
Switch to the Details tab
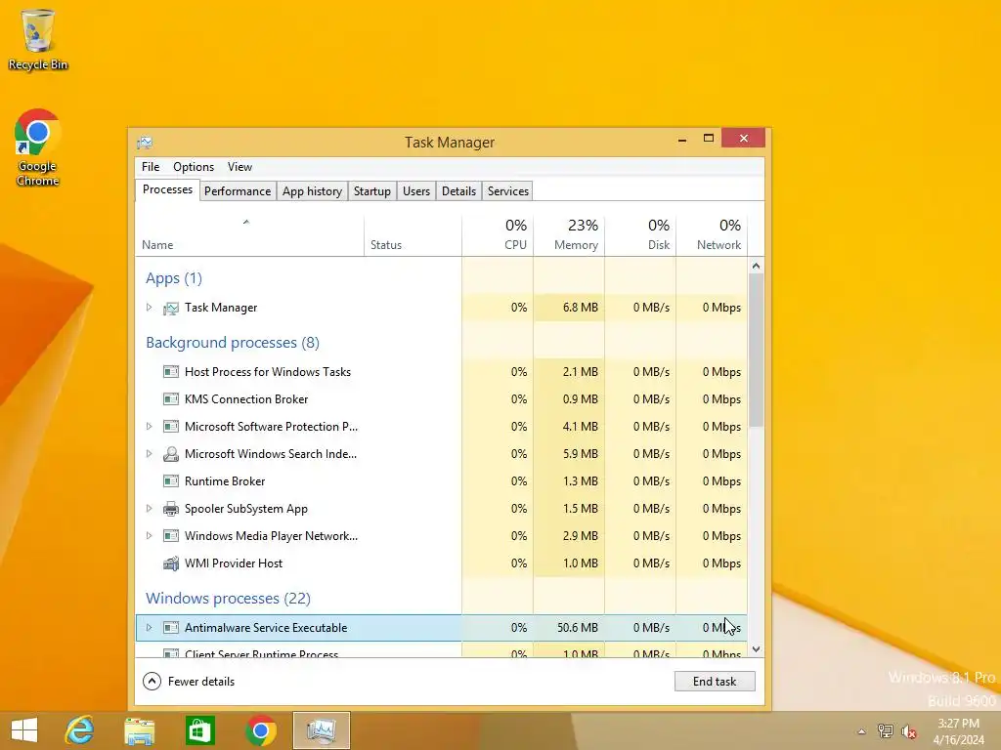(459, 191)
